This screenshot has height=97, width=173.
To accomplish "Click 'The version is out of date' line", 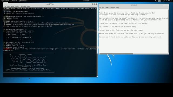I will (29, 26).
